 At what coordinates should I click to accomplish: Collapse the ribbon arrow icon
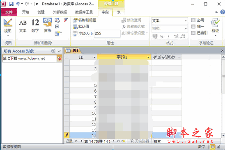216,12
